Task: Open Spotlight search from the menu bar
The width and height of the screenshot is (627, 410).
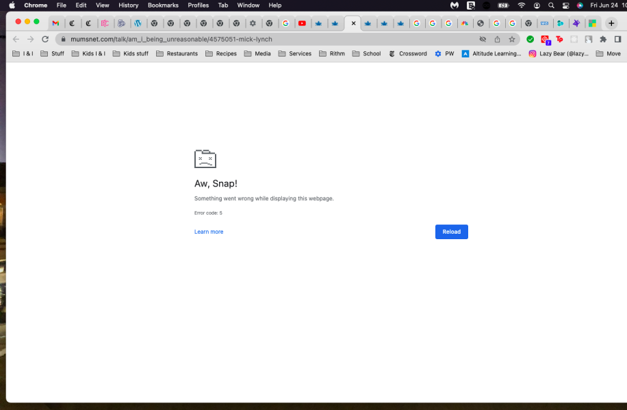Action: (x=552, y=5)
